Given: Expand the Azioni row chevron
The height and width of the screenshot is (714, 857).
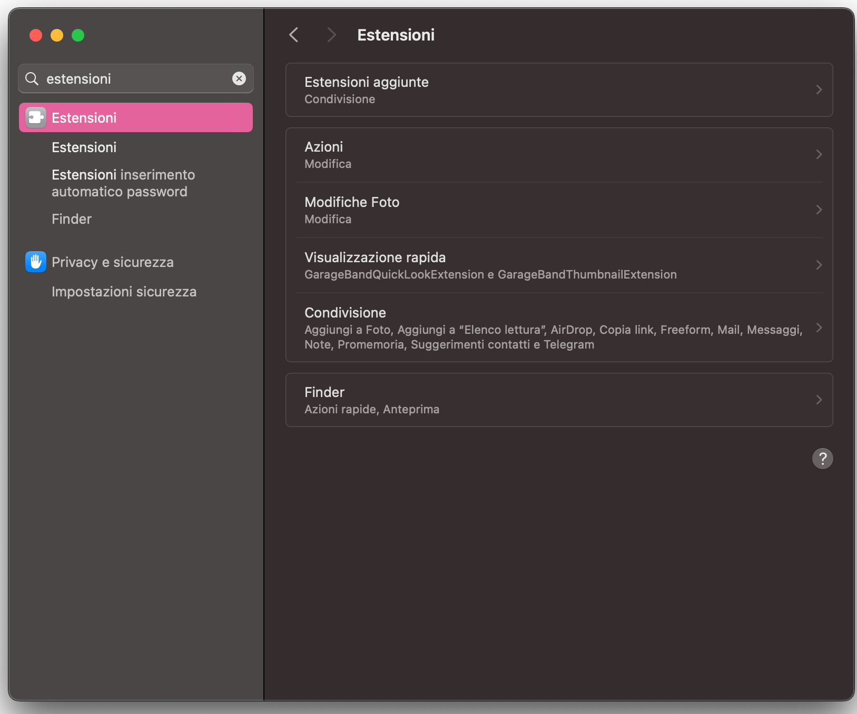Looking at the screenshot, I should pos(819,154).
